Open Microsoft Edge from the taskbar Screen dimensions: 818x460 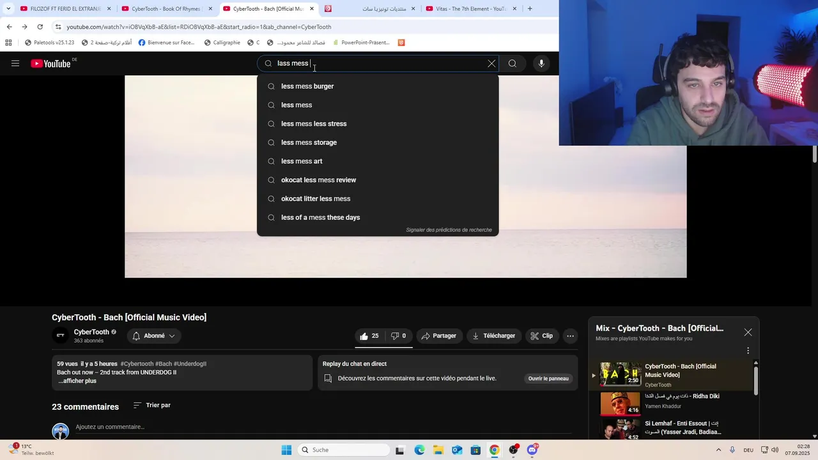pos(419,450)
